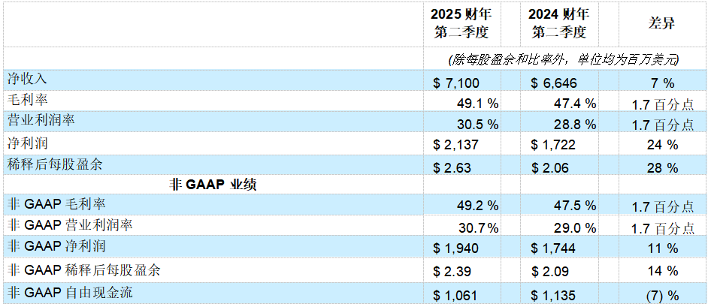
Task: Click the 非 GAAP 业绩 section heading
Action: point(215,185)
